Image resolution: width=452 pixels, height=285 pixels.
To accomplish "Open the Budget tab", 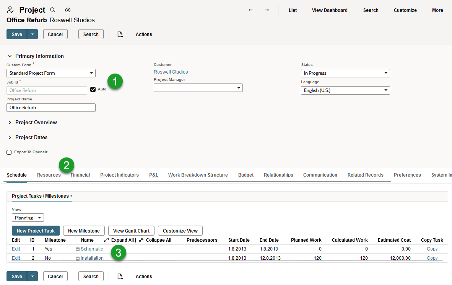I will point(246,175).
